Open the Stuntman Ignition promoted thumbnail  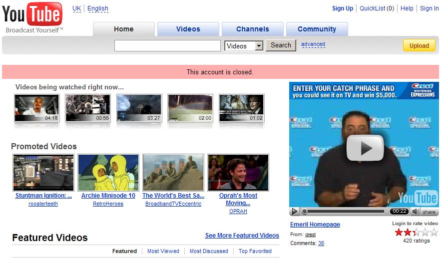(43, 173)
